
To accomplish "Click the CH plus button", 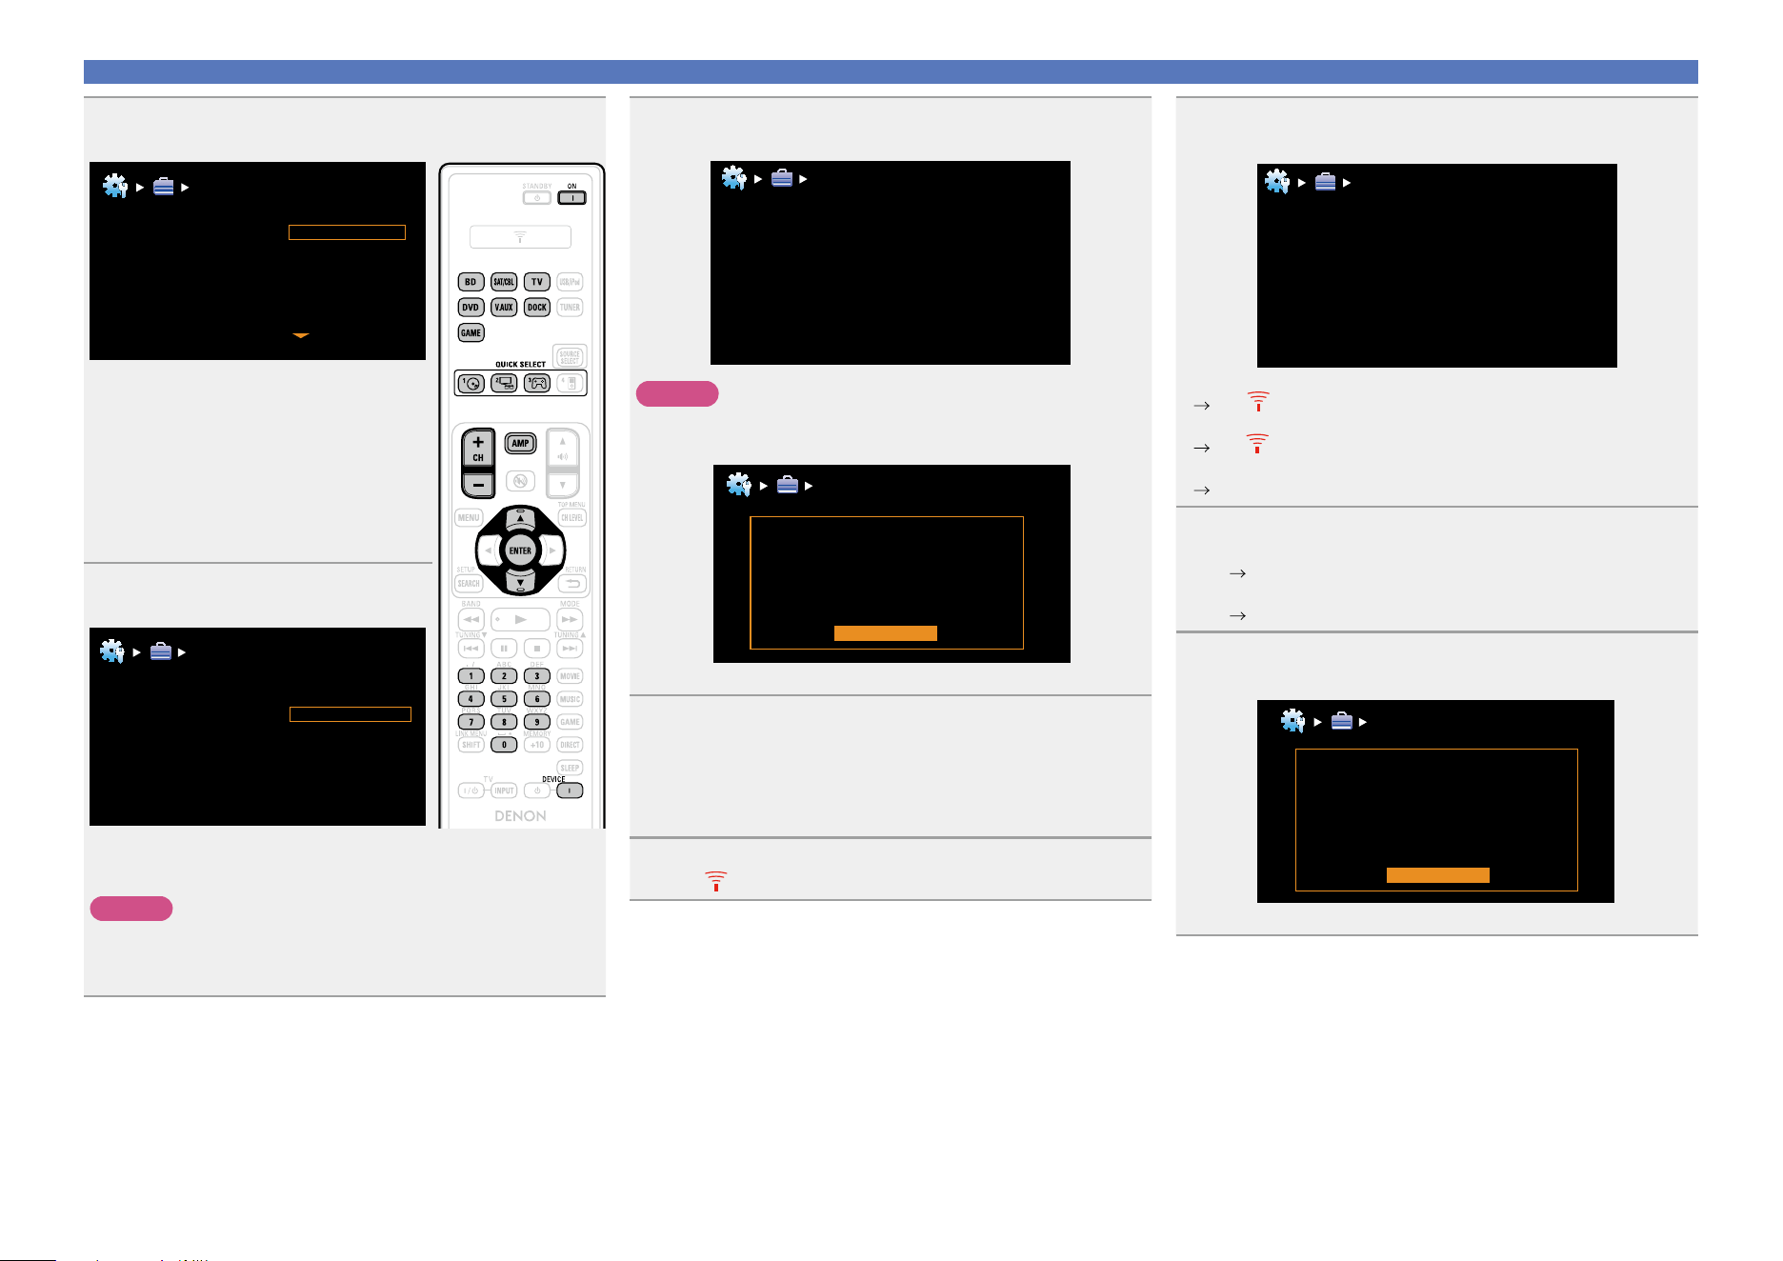I will (x=478, y=448).
